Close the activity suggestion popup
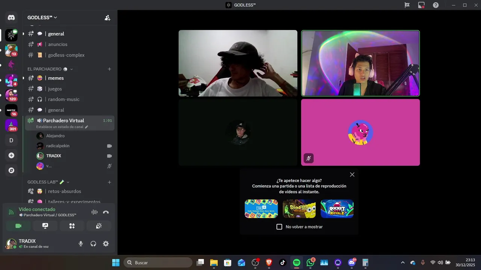 (x=352, y=174)
